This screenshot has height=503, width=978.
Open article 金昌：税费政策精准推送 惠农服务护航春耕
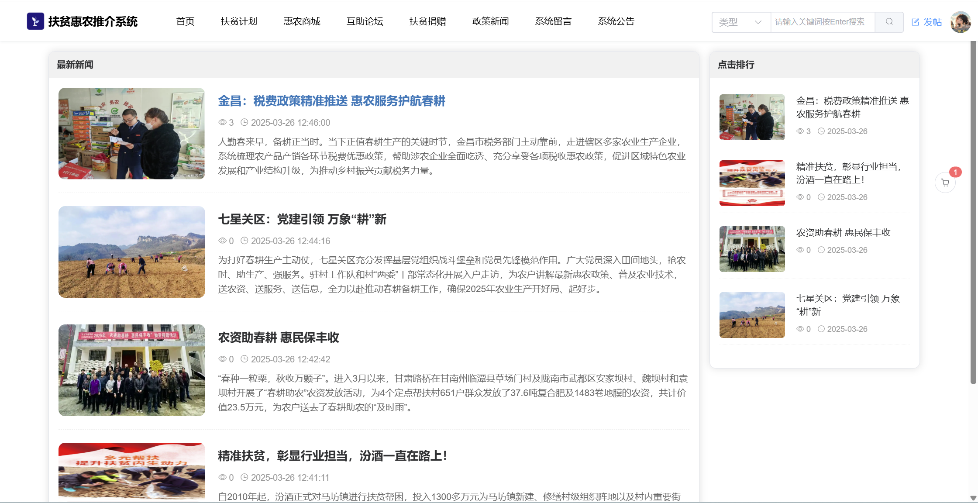(x=331, y=101)
